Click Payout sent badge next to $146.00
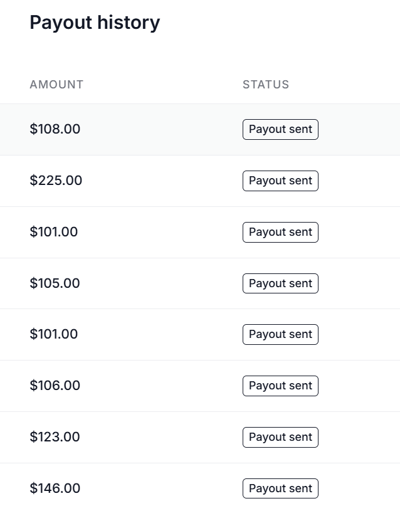The image size is (400, 506). 280,488
